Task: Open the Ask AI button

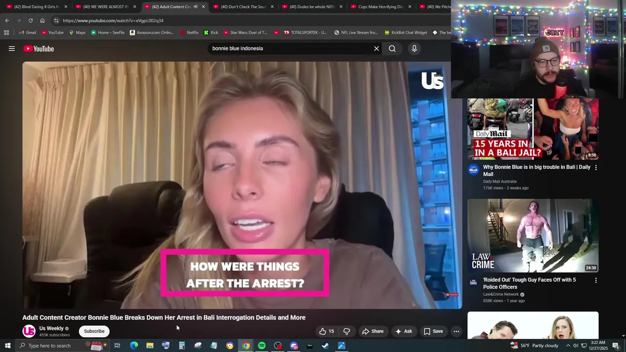Action: tap(403, 331)
